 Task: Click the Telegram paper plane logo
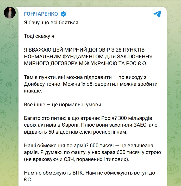click(x=157, y=14)
